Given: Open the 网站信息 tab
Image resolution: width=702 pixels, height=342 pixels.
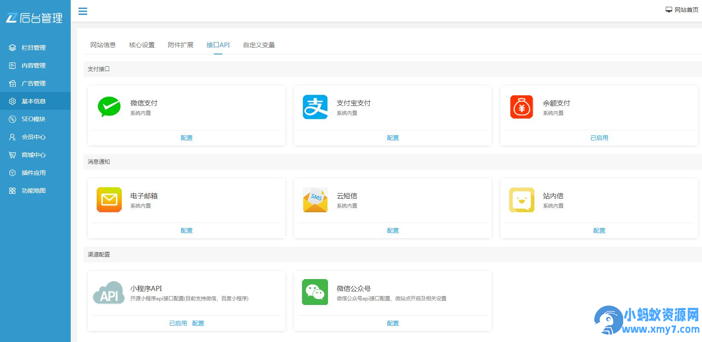Looking at the screenshot, I should pos(103,45).
